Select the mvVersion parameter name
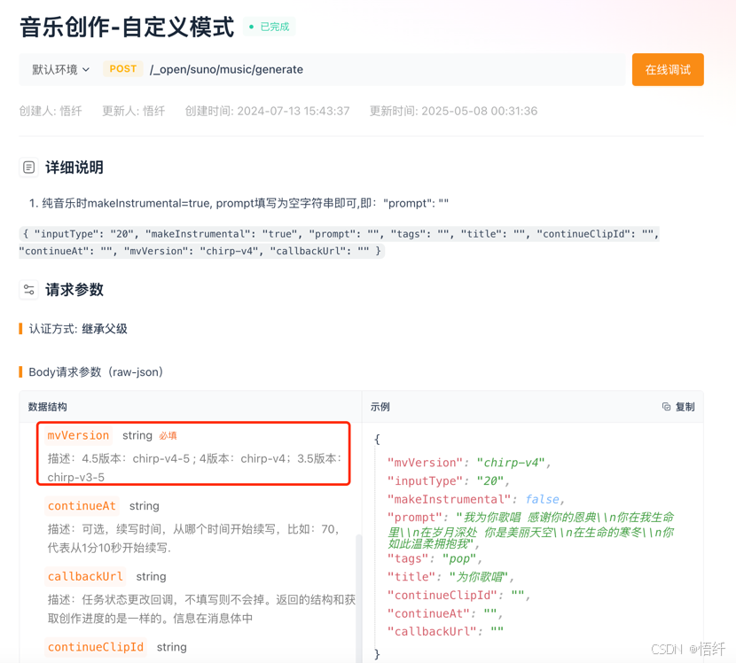This screenshot has height=663, width=736. point(78,435)
